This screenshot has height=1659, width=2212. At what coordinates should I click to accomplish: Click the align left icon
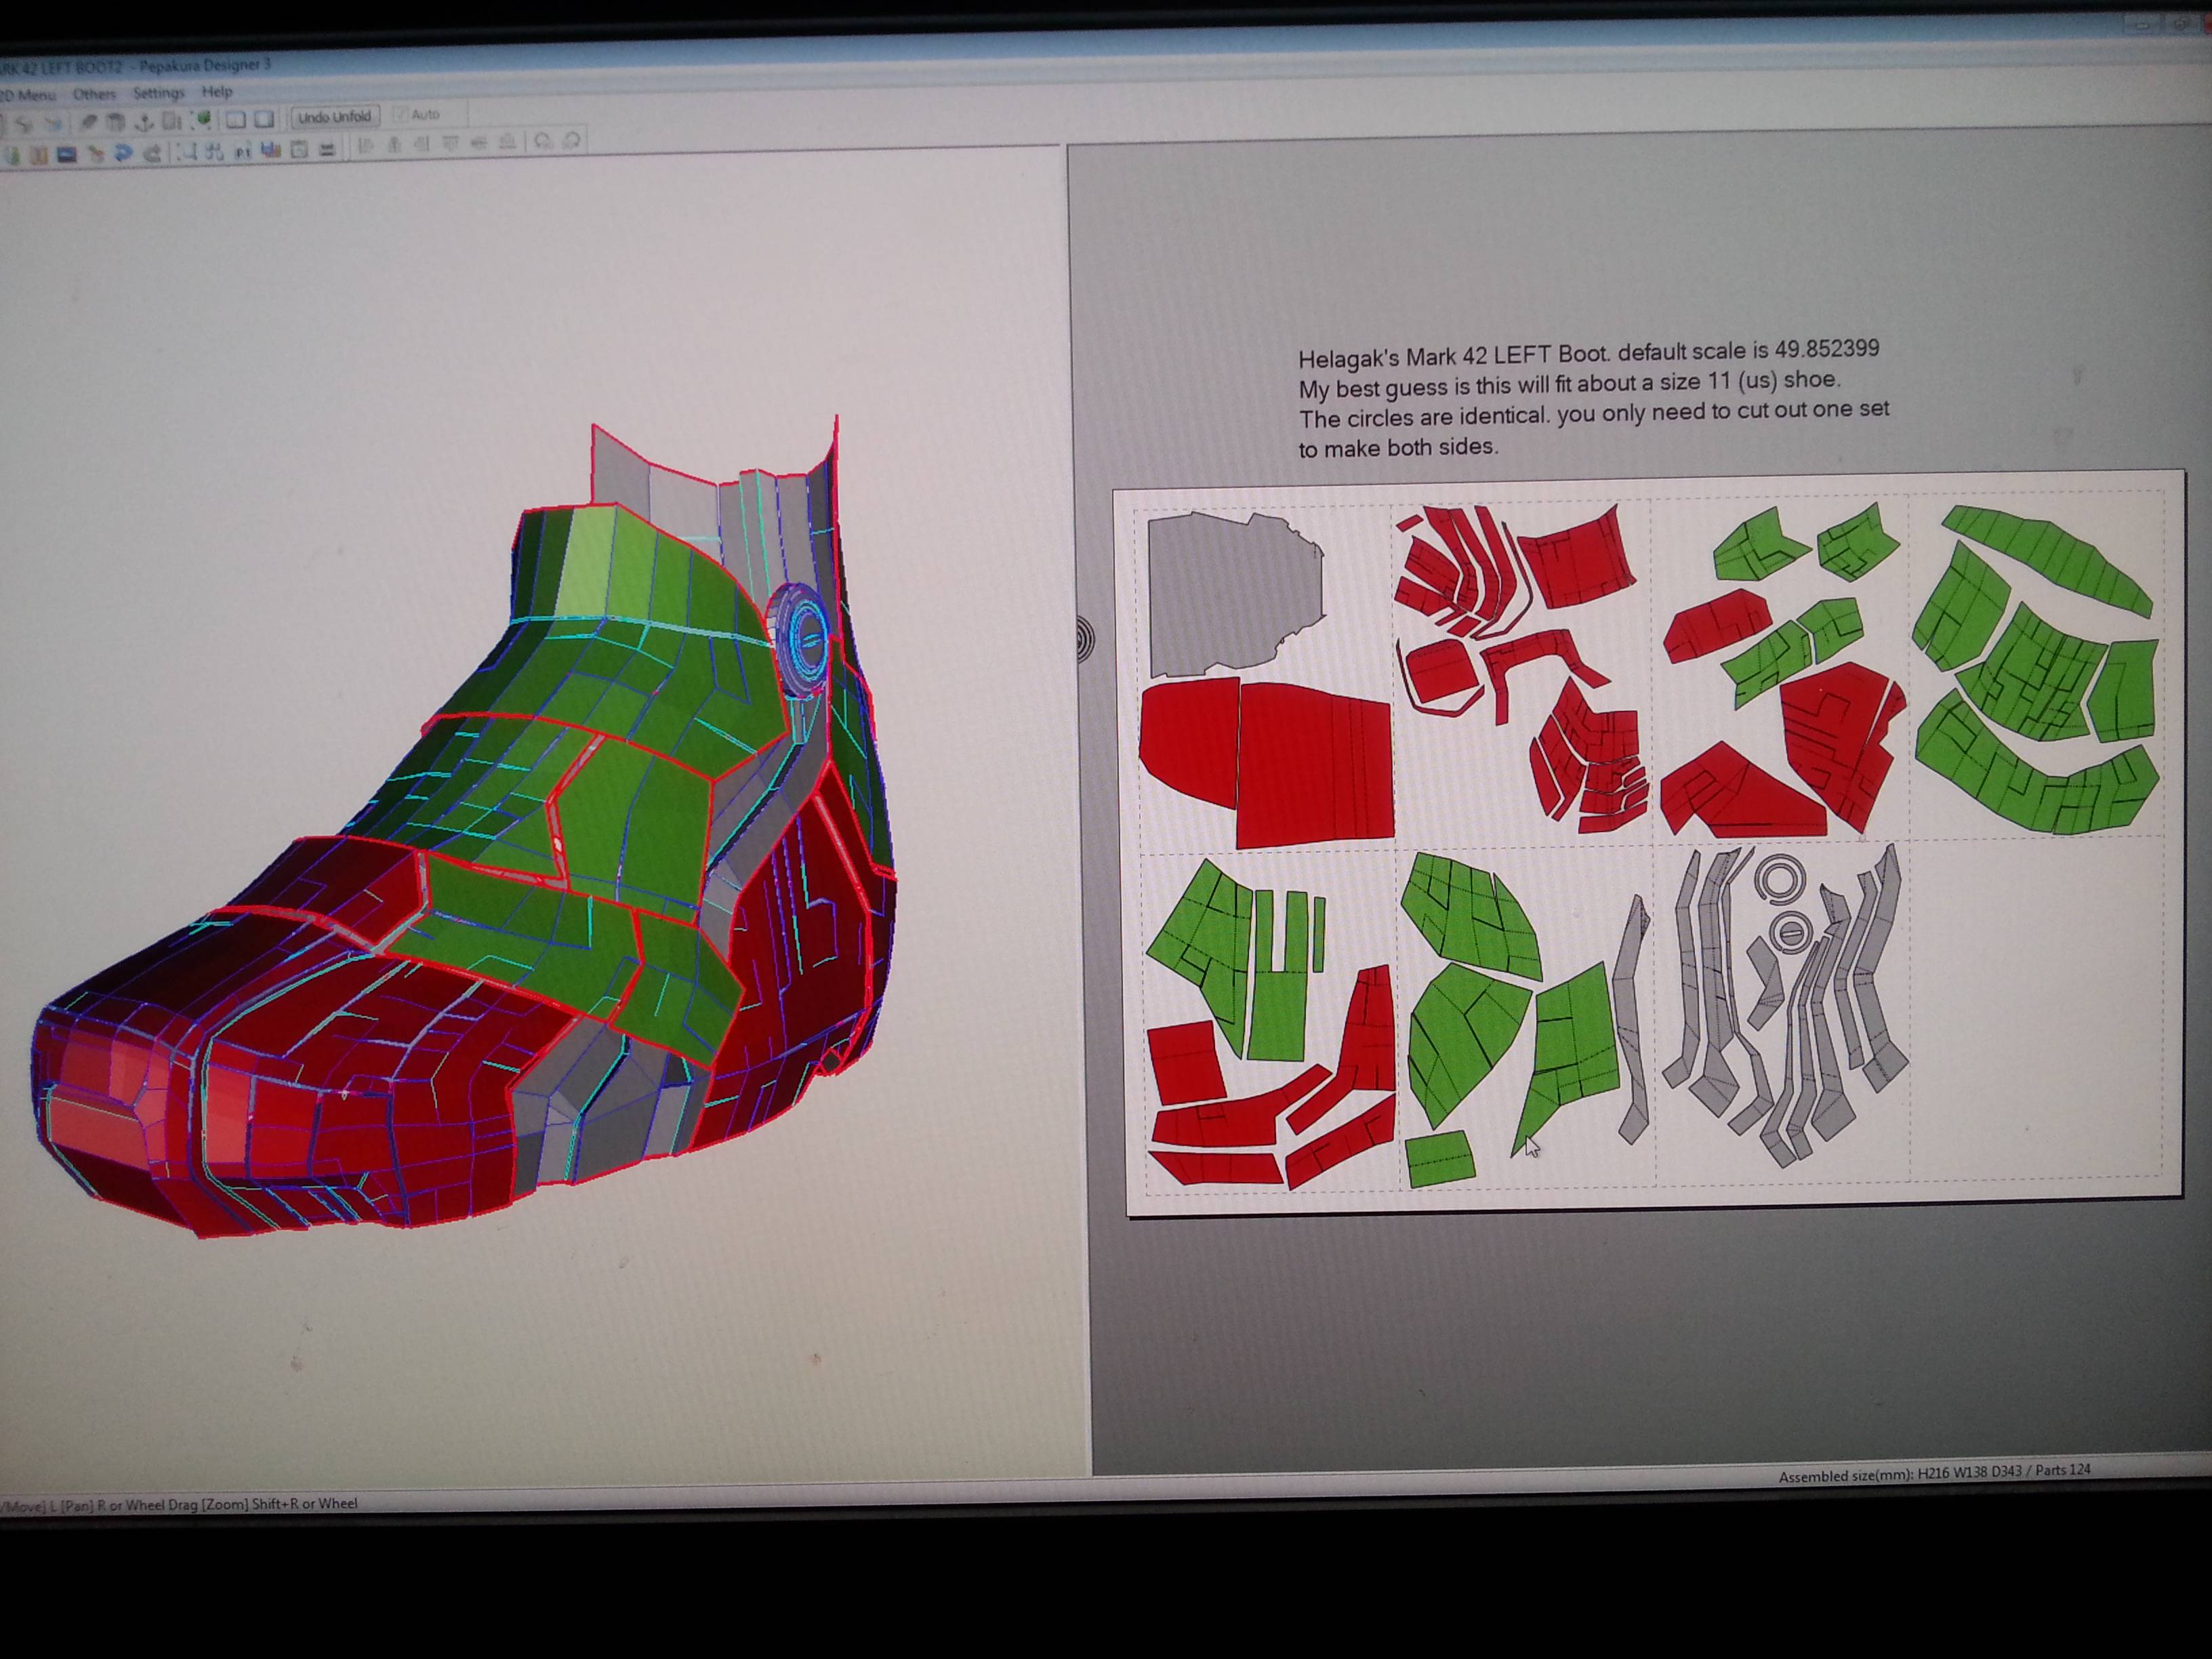coord(366,146)
